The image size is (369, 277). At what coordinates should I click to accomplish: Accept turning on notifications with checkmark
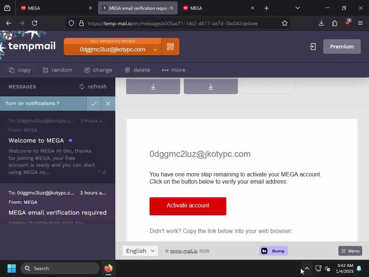coord(94,104)
